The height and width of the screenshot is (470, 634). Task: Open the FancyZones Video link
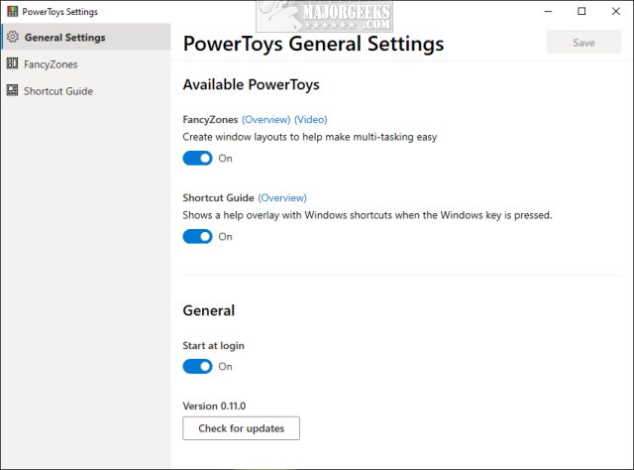[x=310, y=119]
